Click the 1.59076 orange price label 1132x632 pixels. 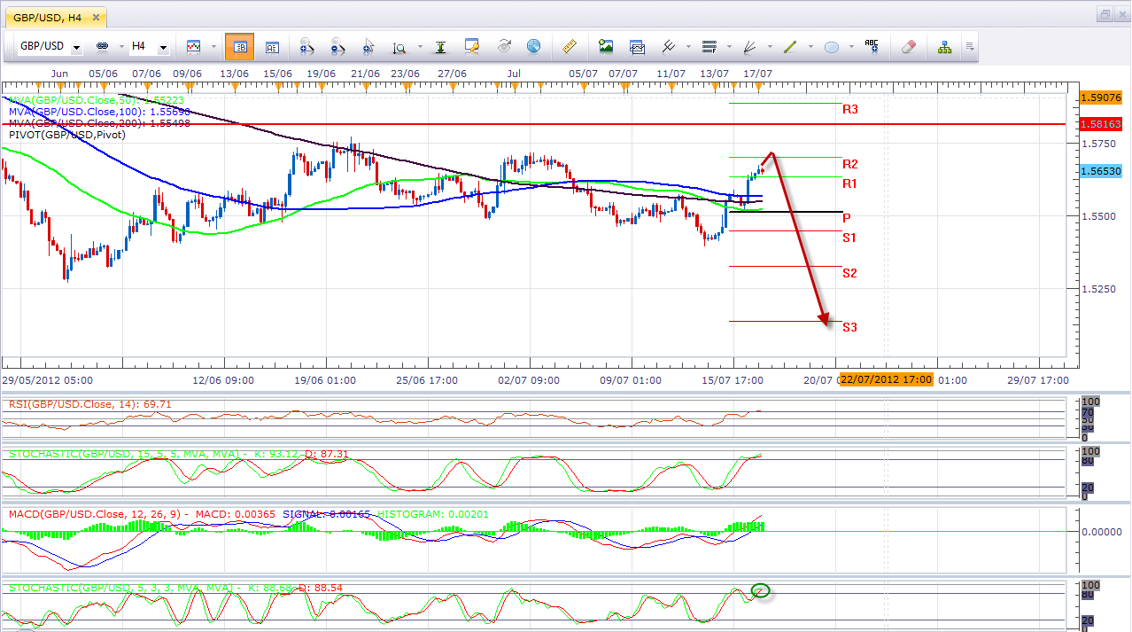click(x=1102, y=98)
